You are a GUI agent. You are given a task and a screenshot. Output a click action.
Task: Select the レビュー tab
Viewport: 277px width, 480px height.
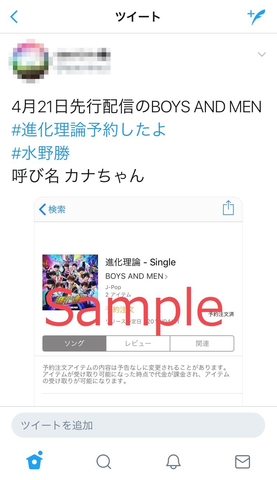click(x=138, y=343)
